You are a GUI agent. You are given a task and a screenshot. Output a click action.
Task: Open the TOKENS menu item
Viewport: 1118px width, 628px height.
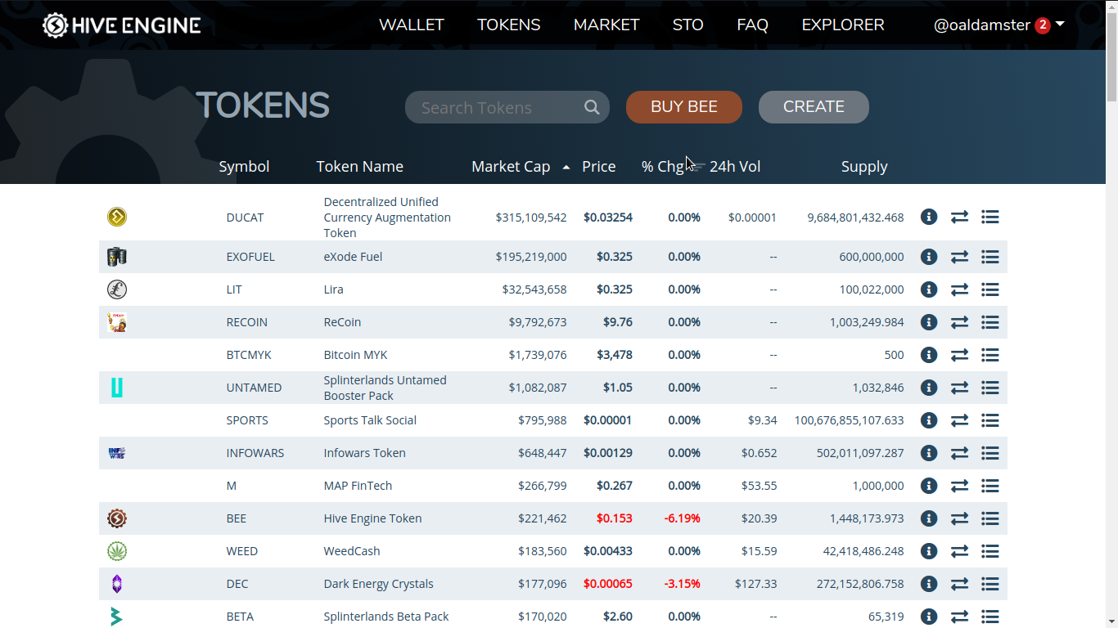point(509,25)
